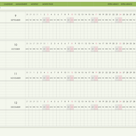
Task: Select Sunday 3 in the September row
Action: tap(48, 14)
